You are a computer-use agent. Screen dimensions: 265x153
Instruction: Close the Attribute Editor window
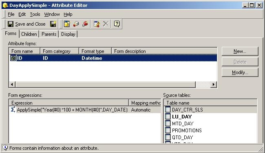(x=259, y=5)
